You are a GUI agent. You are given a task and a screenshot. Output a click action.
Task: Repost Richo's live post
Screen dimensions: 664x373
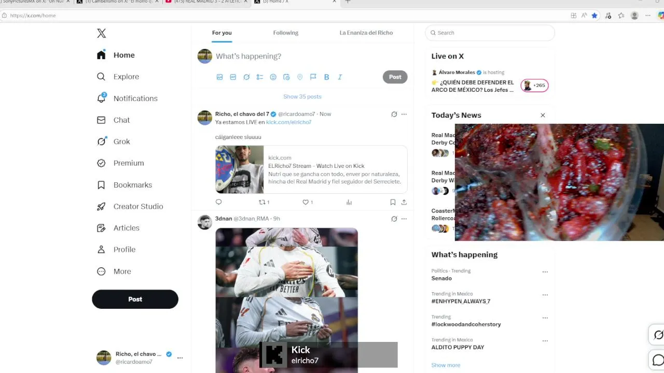(x=264, y=202)
